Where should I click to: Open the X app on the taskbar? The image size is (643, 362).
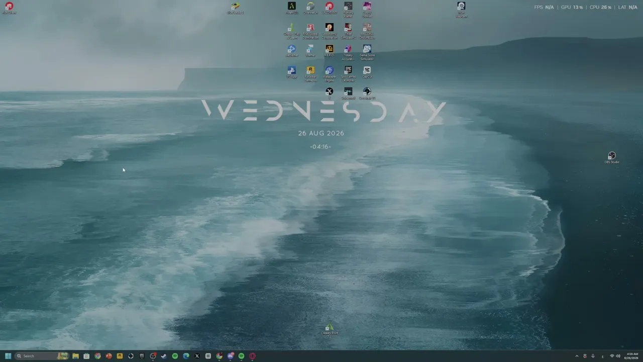tap(197, 356)
